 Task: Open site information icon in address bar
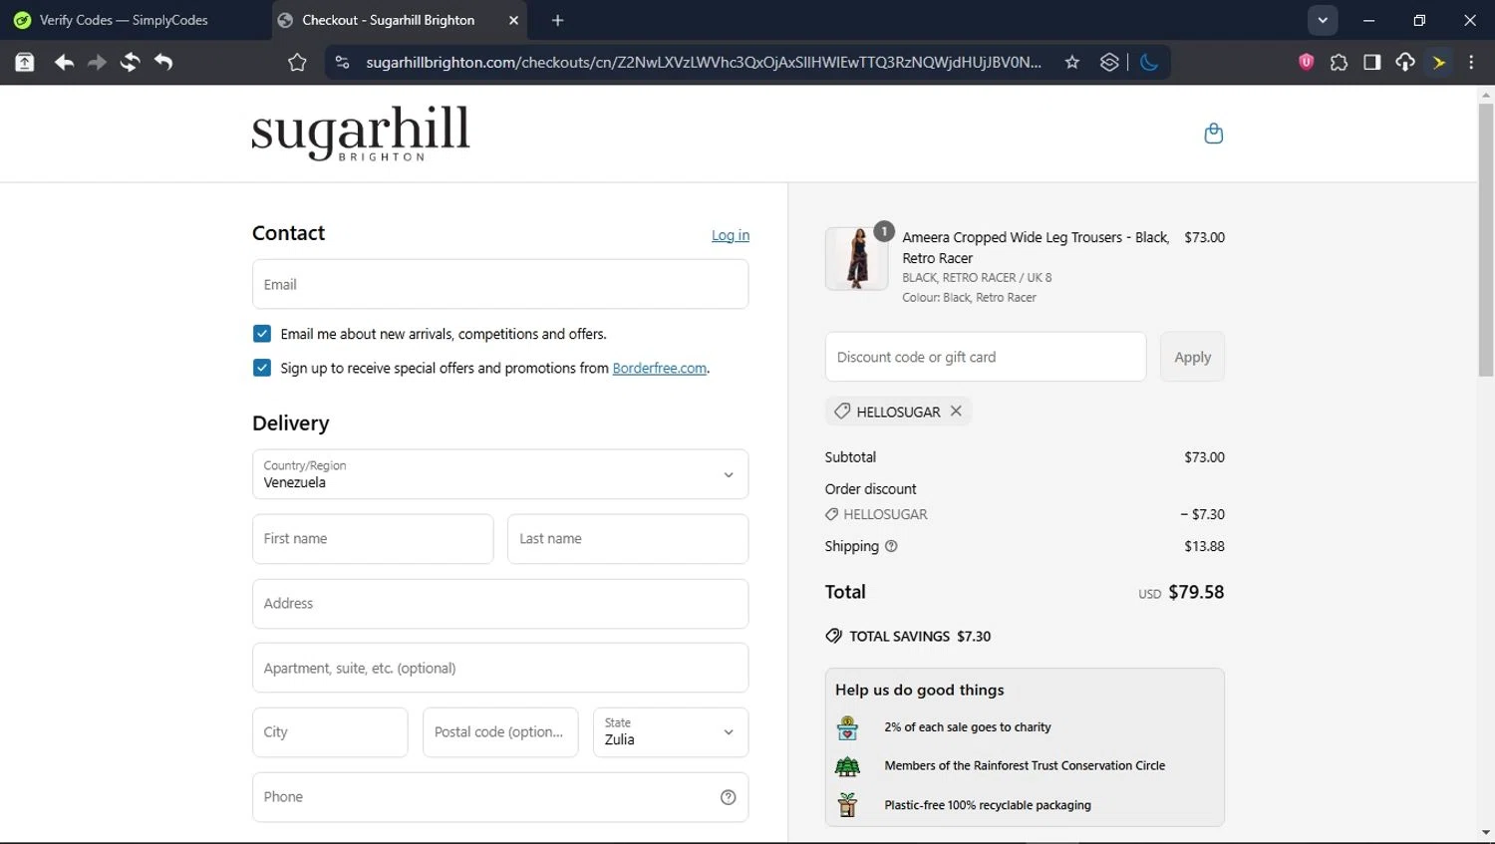tap(342, 62)
